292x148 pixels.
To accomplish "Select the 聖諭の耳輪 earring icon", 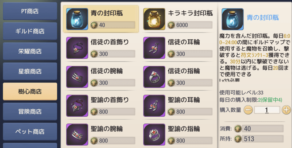I will tap(154, 106).
